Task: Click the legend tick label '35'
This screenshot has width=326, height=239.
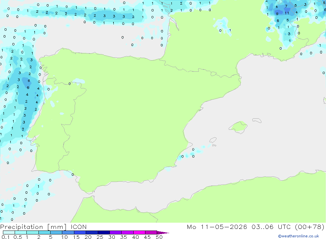Action: coord(124,237)
